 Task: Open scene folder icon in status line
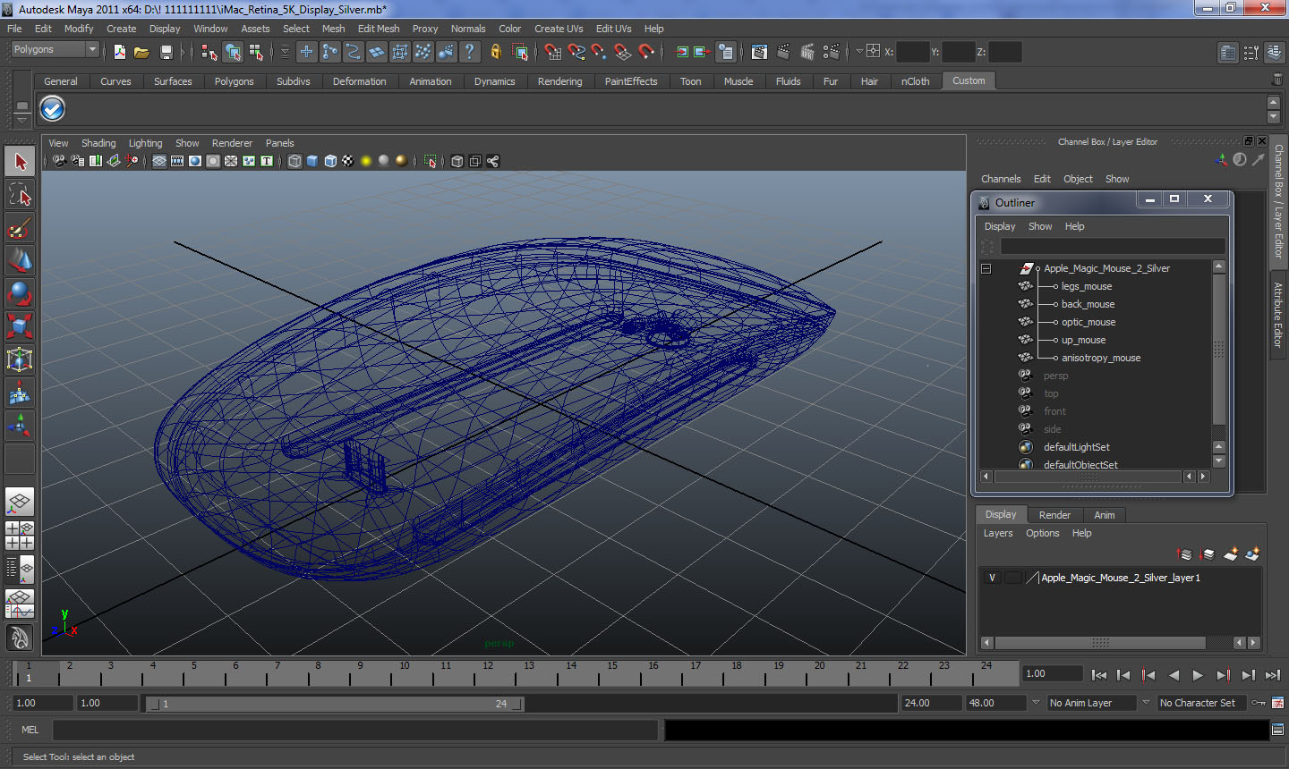tap(141, 53)
